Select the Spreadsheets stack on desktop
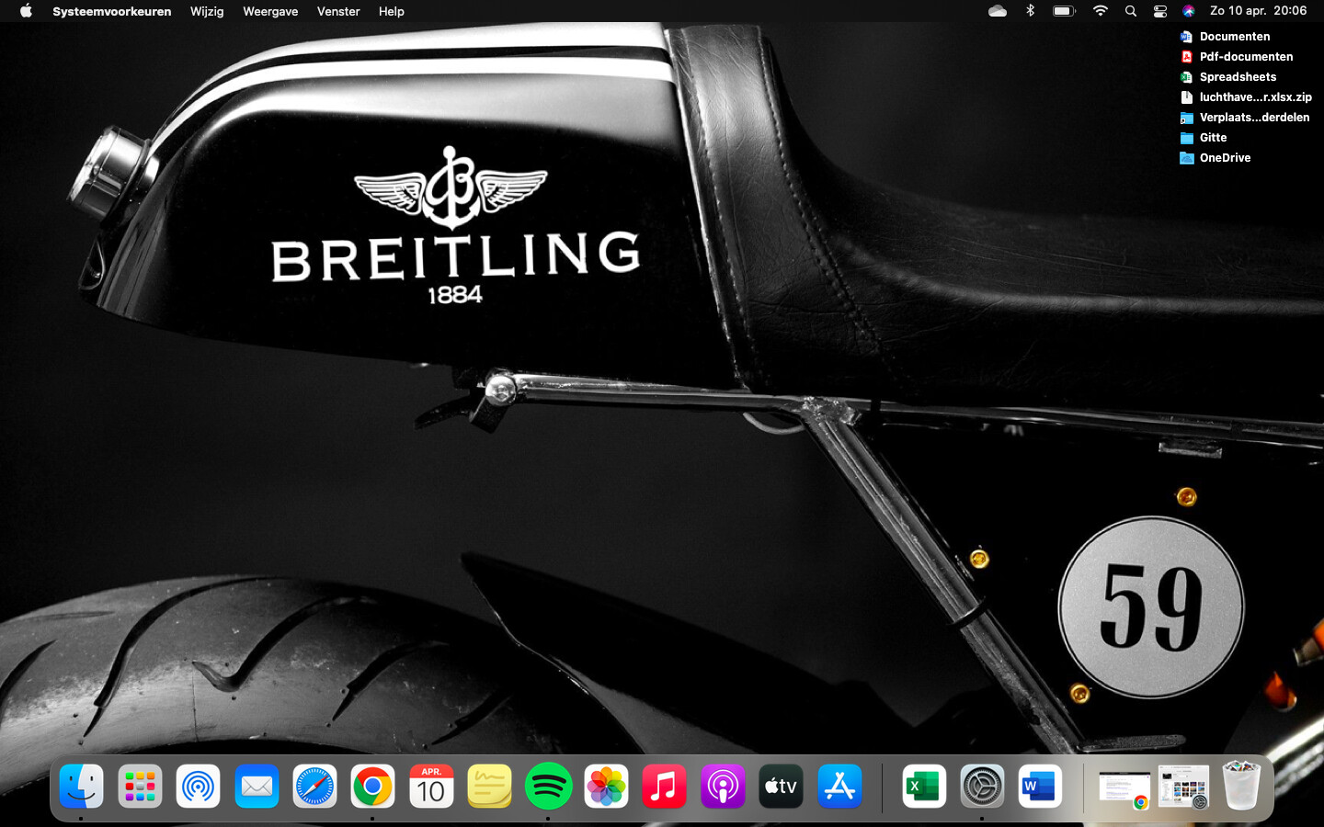This screenshot has width=1324, height=827. tap(1228, 77)
